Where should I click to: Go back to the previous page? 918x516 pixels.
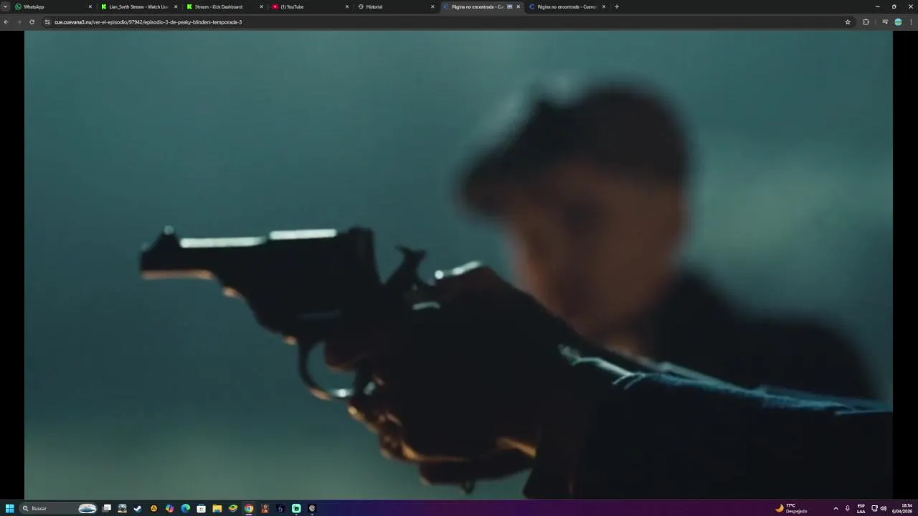coord(6,22)
